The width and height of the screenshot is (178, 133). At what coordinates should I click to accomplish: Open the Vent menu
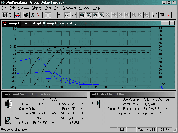(48, 8)
